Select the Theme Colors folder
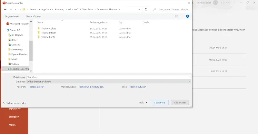This screenshot has height=134, width=258. coord(48,28)
